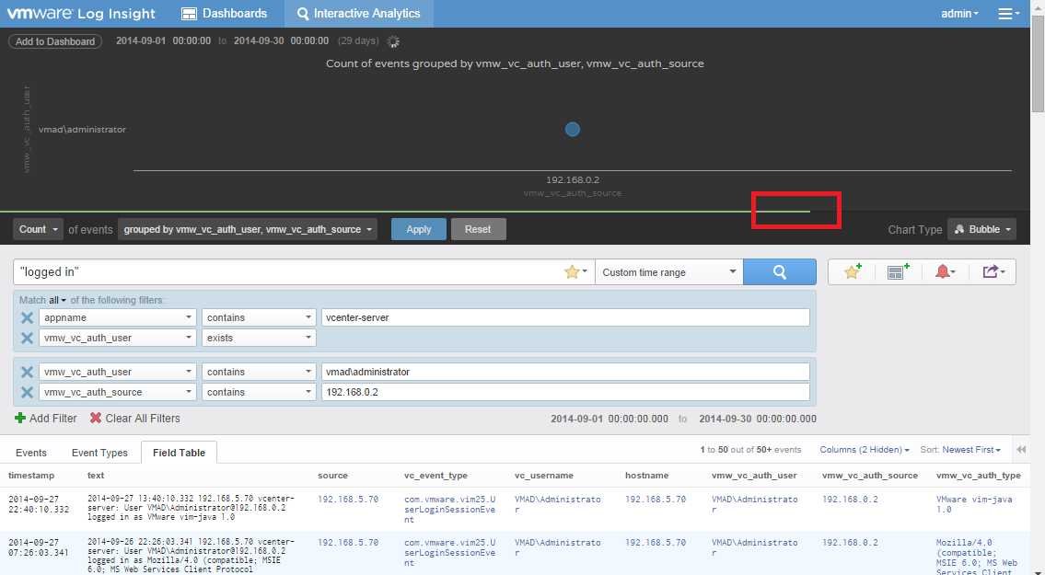Click the 192.168.0.2 filter value field
1045x575 pixels.
565,392
